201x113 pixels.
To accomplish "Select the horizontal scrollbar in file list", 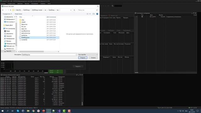I will [x=31, y=51].
